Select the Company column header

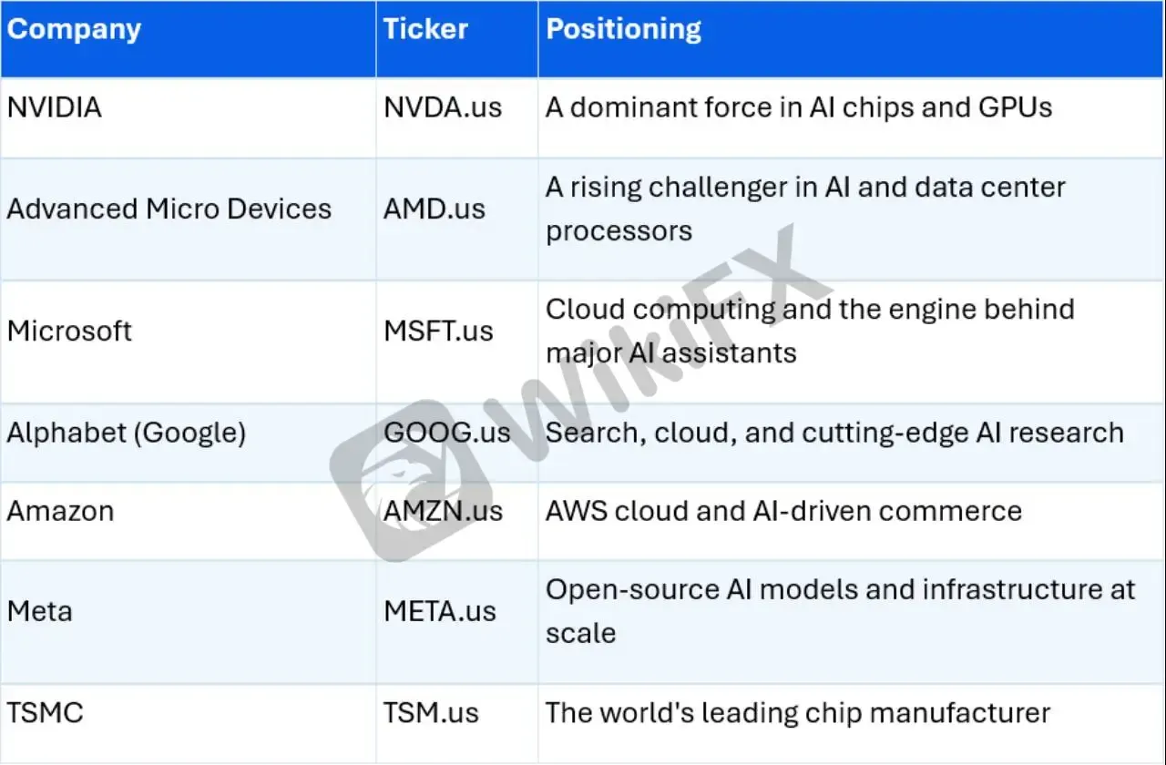pyautogui.click(x=74, y=29)
